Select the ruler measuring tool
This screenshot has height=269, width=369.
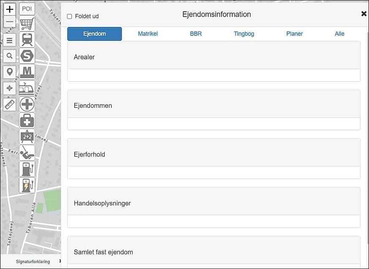click(x=9, y=104)
